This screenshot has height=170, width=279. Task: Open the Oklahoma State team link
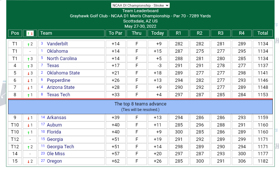63,73
